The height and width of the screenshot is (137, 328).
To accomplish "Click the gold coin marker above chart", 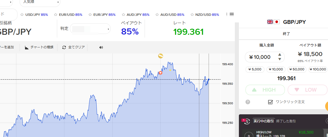I will (x=161, y=56).
